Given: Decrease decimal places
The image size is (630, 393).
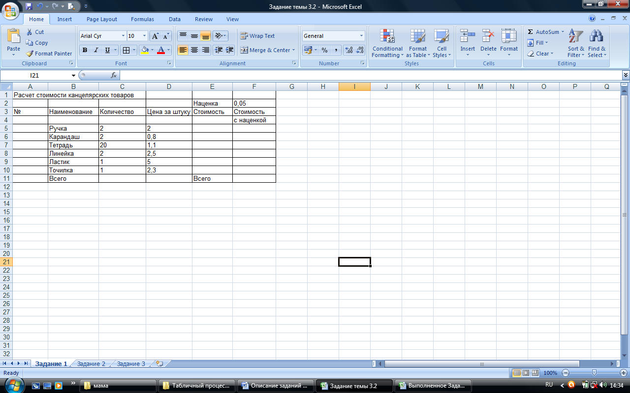Looking at the screenshot, I should tap(360, 50).
